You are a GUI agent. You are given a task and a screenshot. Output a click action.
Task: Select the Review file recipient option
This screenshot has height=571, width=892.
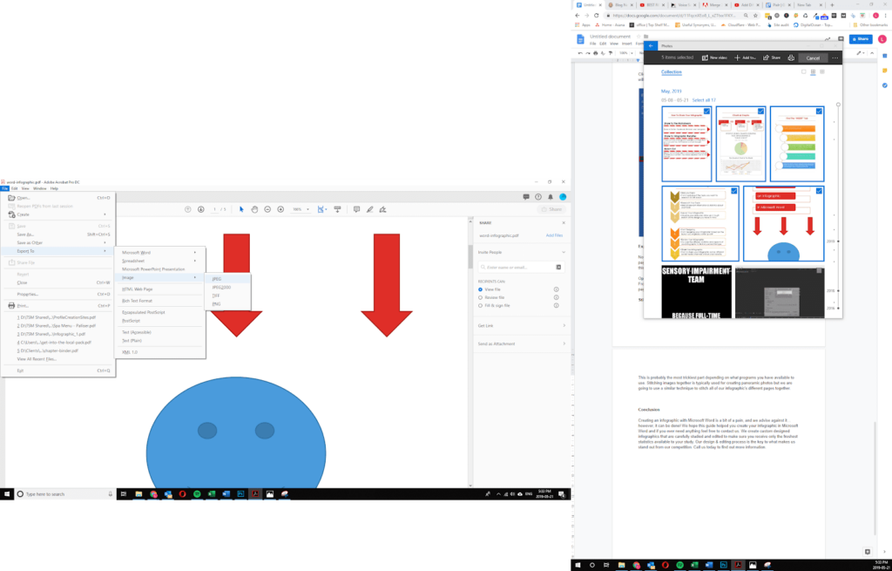494,297
